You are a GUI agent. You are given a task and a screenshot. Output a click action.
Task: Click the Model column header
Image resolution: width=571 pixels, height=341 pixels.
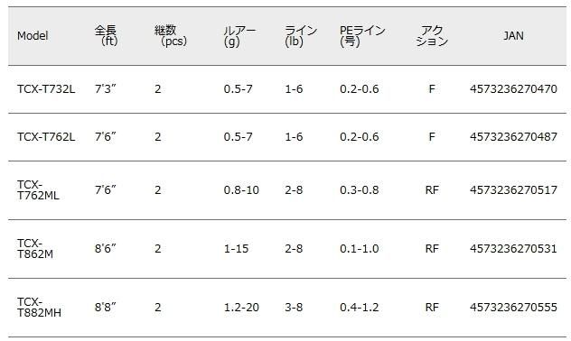coord(33,35)
